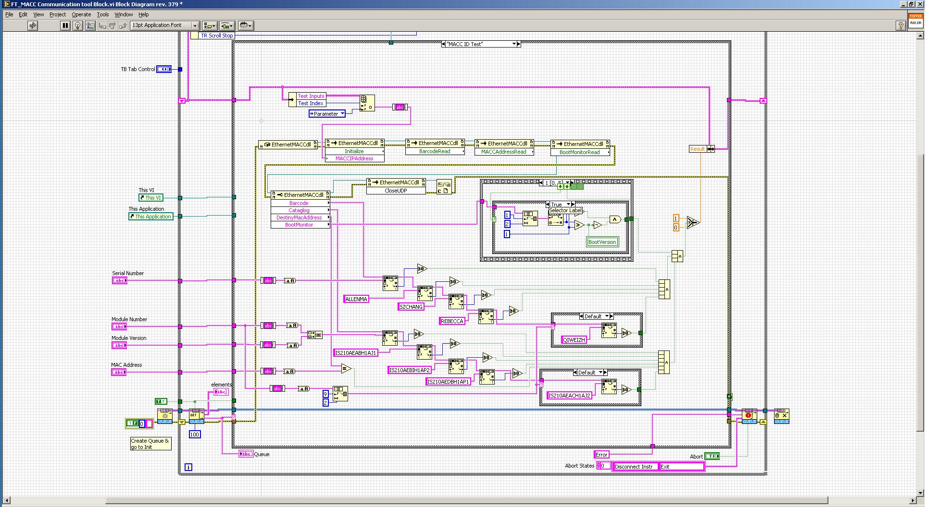
Task: Toggle Retain Wire Values toolbar icon
Action: (90, 25)
